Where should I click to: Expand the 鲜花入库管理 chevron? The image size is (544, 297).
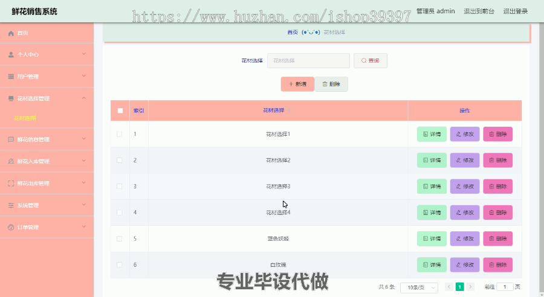pyautogui.click(x=83, y=161)
